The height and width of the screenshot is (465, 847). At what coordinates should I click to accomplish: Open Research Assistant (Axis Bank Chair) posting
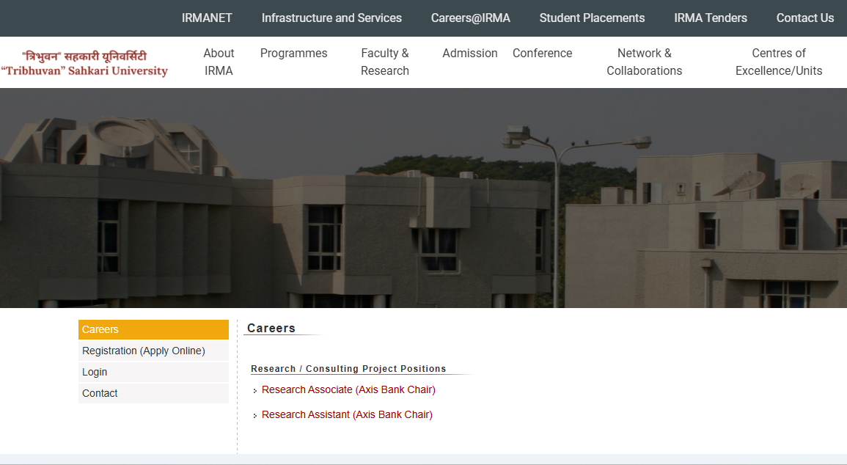coord(347,414)
